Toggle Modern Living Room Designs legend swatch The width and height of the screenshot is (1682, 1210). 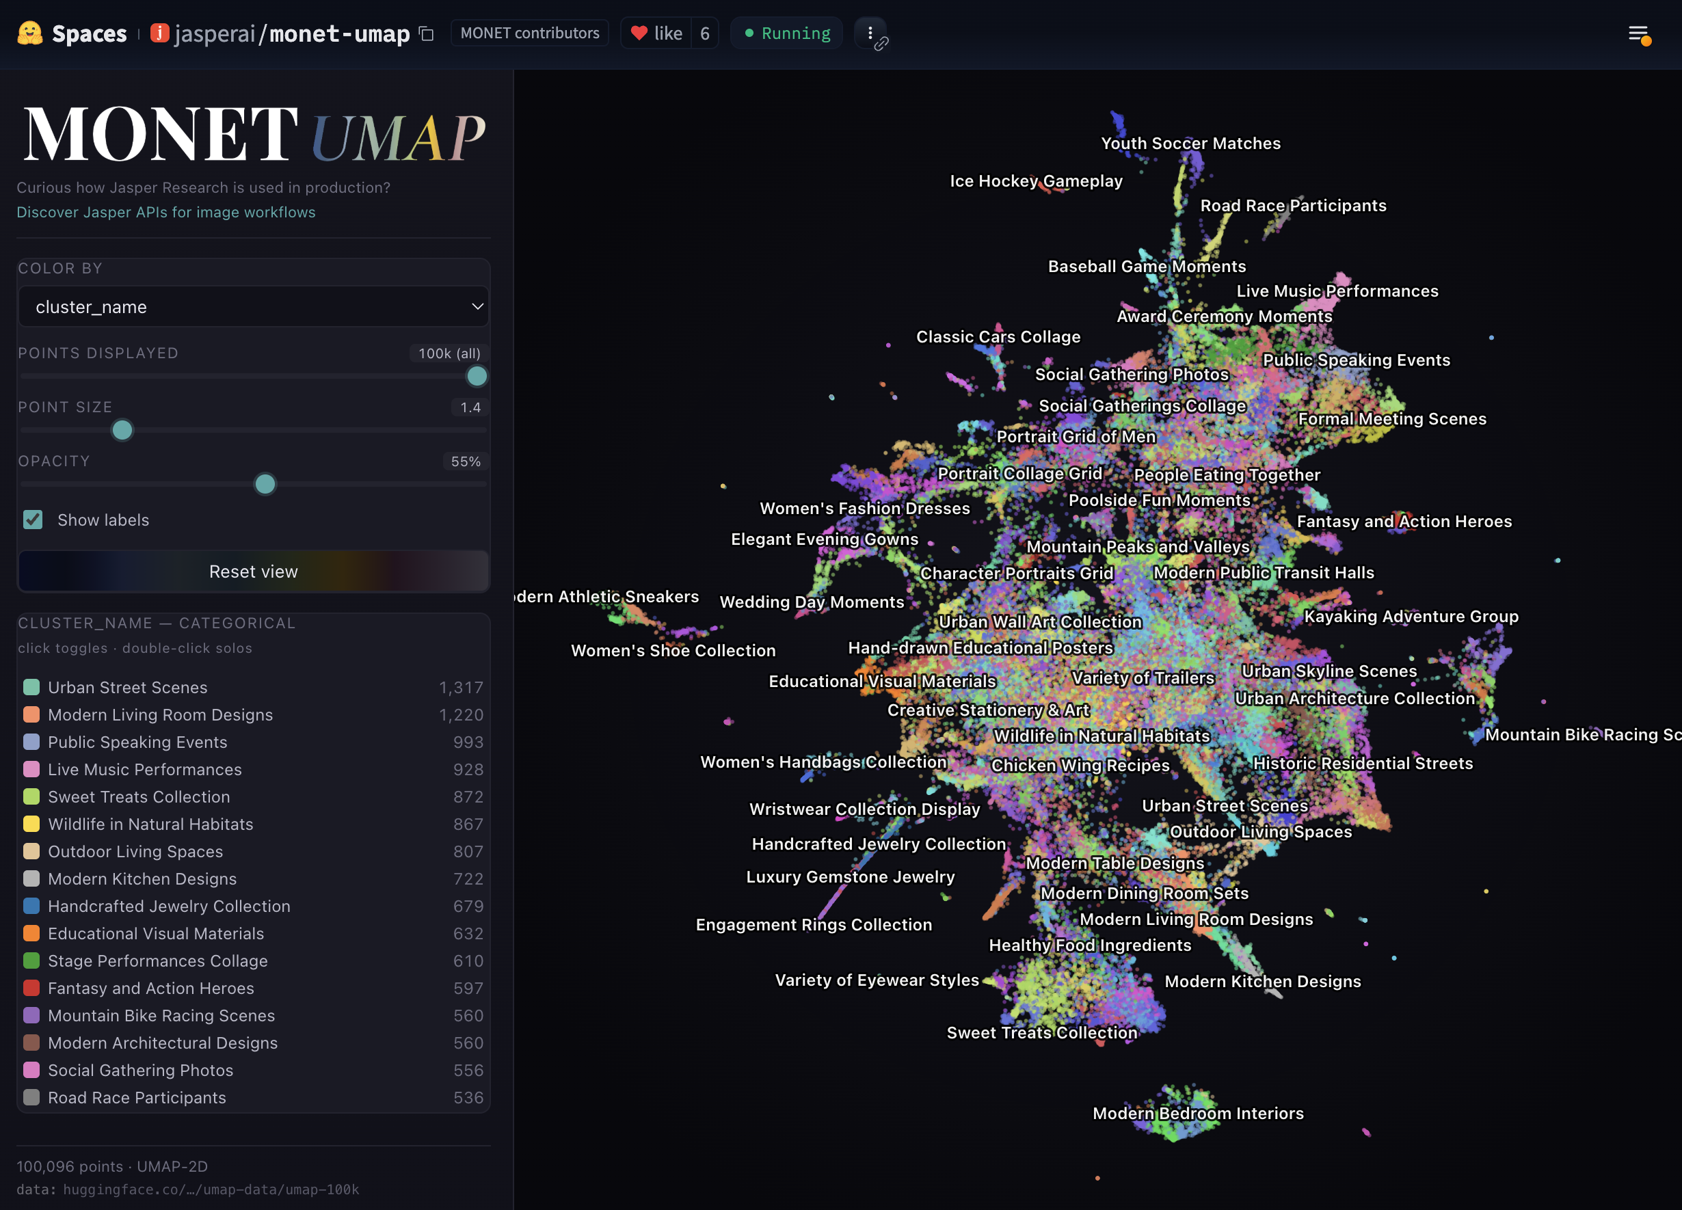tap(31, 715)
